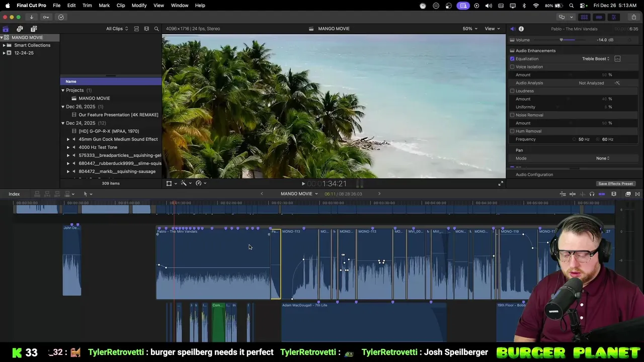Open the All Clips filter dropdown
The width and height of the screenshot is (644, 362).
coord(117,29)
